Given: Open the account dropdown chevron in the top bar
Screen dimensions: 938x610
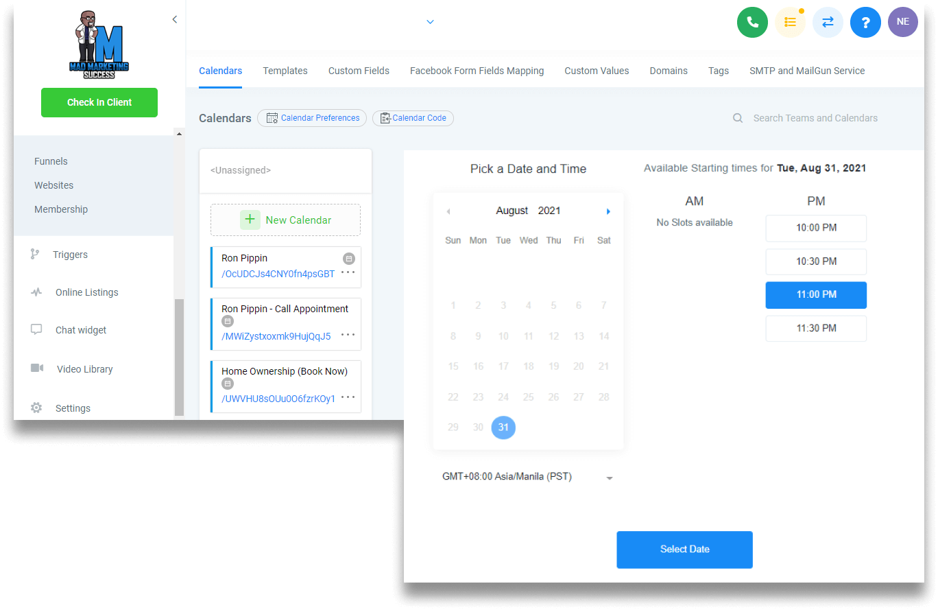Looking at the screenshot, I should pos(430,22).
